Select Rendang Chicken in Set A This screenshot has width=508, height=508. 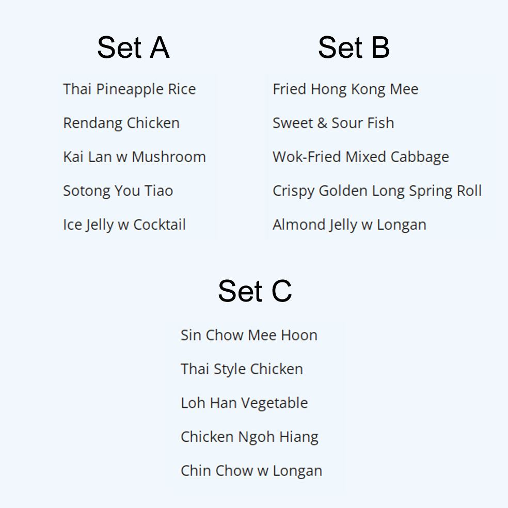tap(121, 123)
